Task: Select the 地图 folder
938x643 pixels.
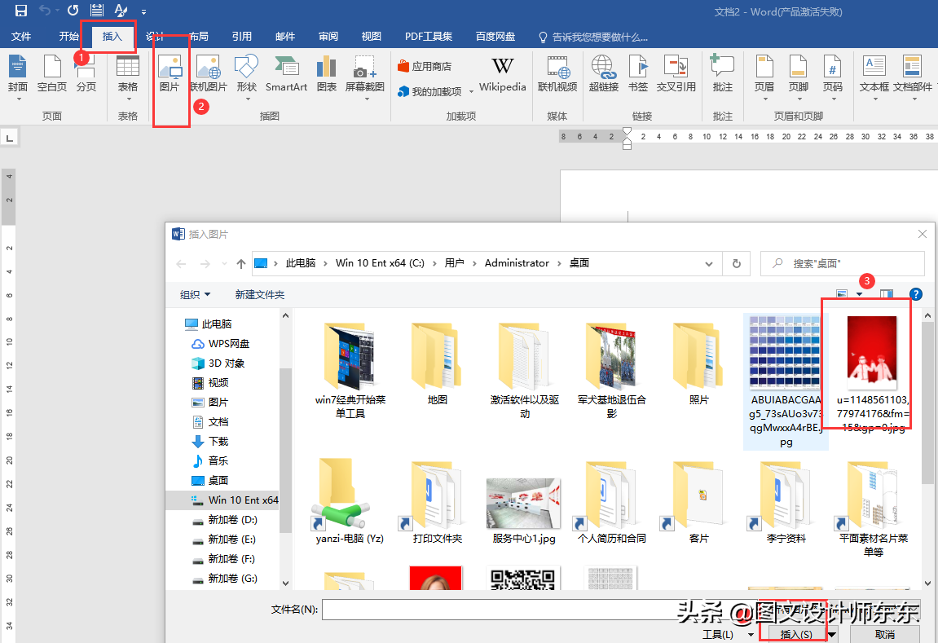Action: coord(438,363)
